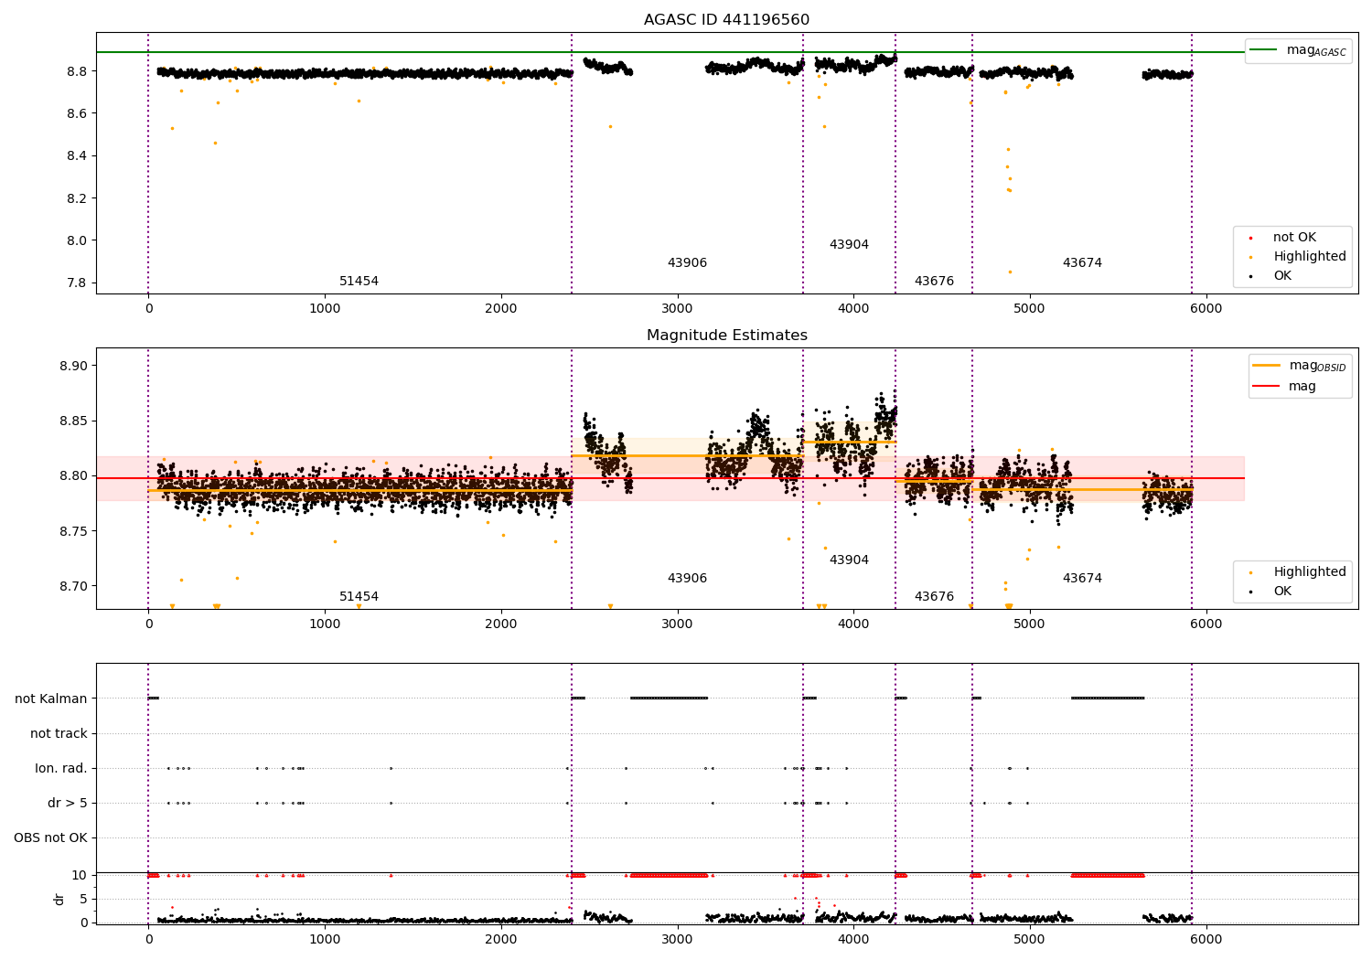This screenshot has width=1372, height=960.
Task: Click the 'dr > 5' axis label
Action: pyautogui.click(x=68, y=803)
